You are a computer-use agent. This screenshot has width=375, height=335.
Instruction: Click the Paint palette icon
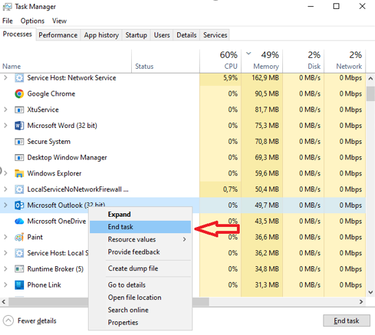pos(19,237)
